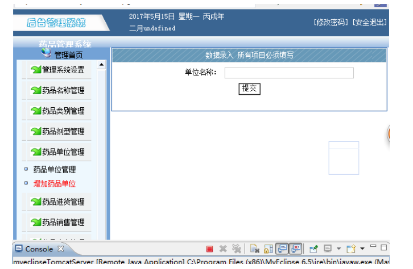Click the red Terminate button in Console
Viewport: 413px width, 269px height.
(210, 249)
